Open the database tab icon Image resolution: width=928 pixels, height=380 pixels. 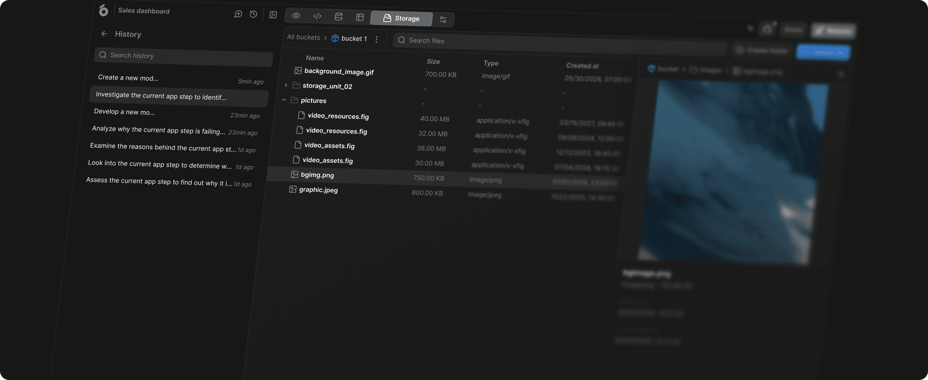click(x=338, y=17)
